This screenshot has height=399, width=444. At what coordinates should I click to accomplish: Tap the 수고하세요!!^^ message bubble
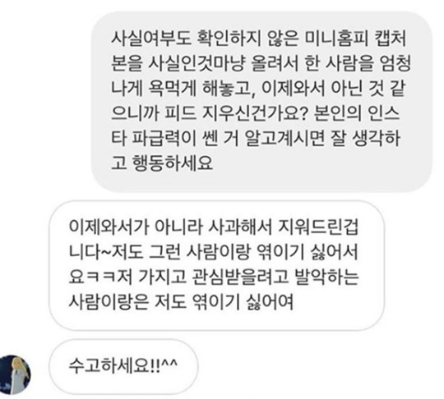(123, 366)
